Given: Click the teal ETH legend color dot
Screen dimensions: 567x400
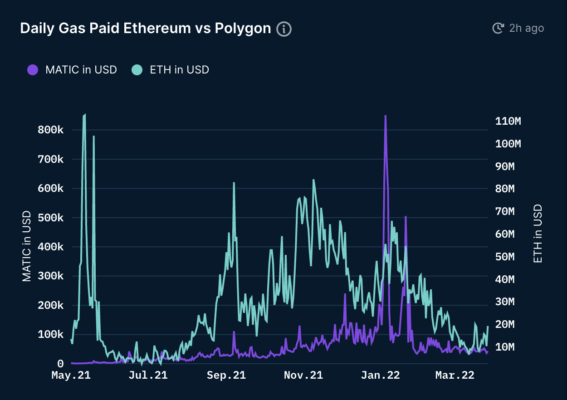Looking at the screenshot, I should tap(137, 70).
